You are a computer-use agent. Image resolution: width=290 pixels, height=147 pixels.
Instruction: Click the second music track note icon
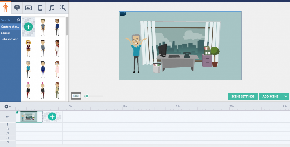8,133
